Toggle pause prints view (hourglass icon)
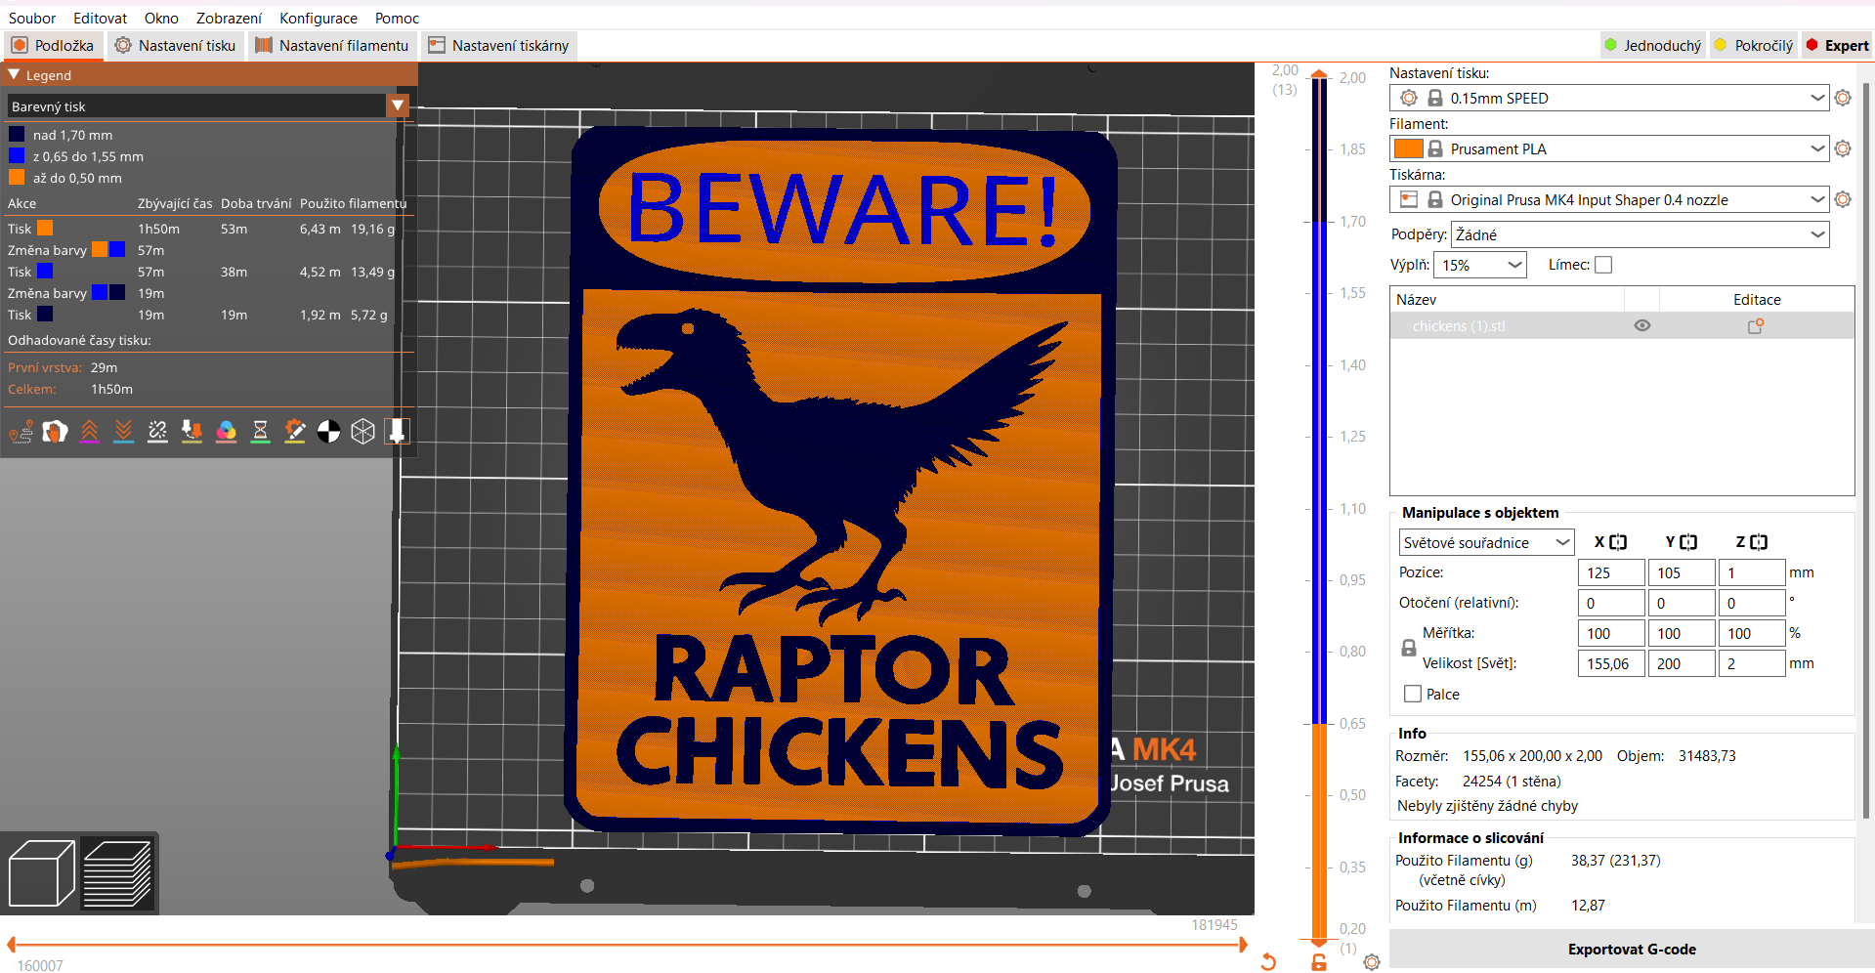 (x=260, y=431)
